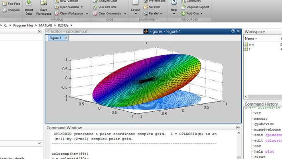Viewport: 282px width, 159px height.
Task: Click the Command History panel title
Action: pyautogui.click(x=261, y=104)
